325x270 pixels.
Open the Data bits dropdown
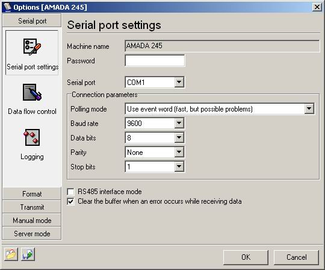pos(179,137)
